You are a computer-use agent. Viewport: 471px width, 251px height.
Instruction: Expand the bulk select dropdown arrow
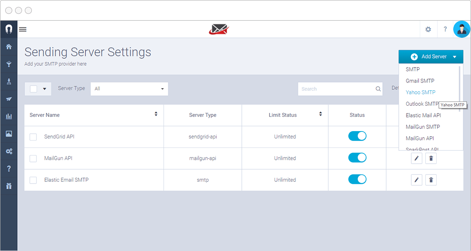point(44,89)
